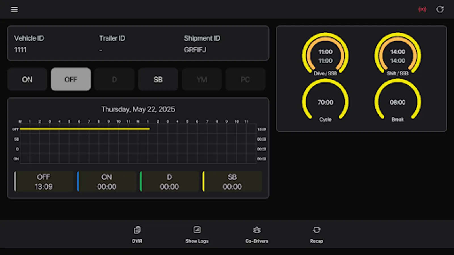Click the yellow OFF duty timeline bar
The image size is (454, 255).
pos(85,129)
